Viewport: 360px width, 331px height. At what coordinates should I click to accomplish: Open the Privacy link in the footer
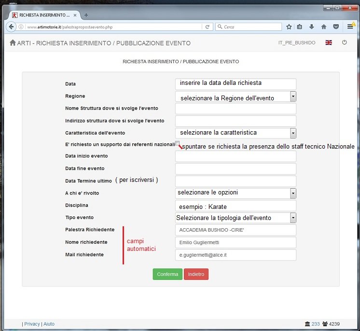coord(32,324)
